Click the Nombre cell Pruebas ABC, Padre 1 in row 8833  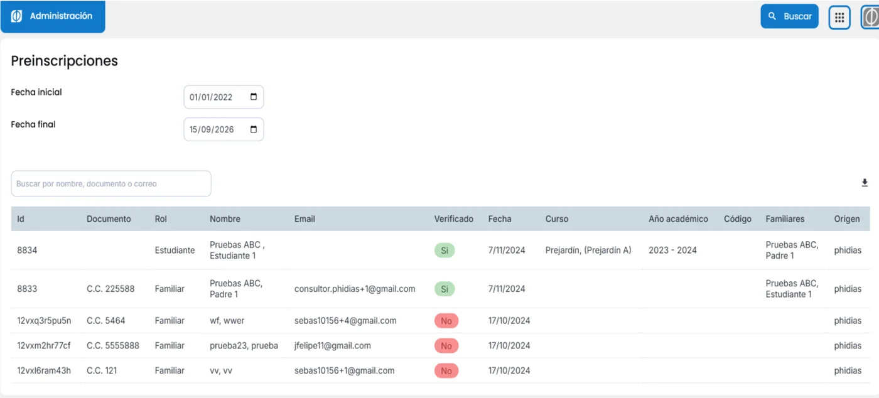pyautogui.click(x=236, y=289)
